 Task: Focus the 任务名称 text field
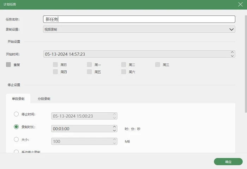click(139, 19)
